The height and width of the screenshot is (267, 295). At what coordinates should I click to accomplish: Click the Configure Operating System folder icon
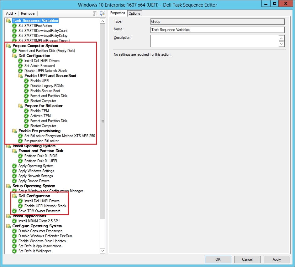point(8,226)
